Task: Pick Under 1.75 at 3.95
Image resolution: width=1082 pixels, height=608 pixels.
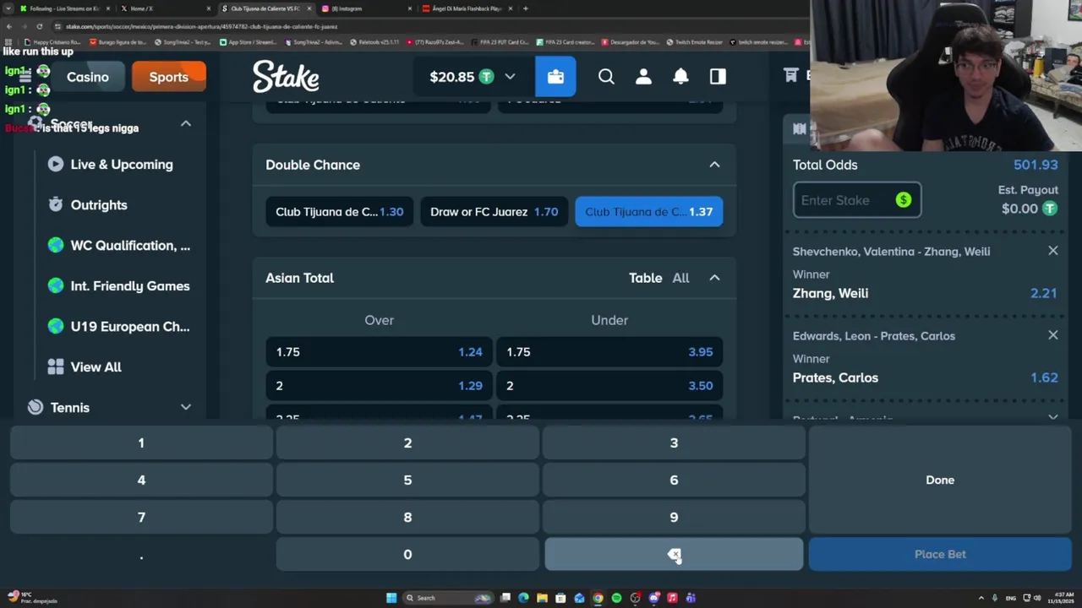Action: 609,352
